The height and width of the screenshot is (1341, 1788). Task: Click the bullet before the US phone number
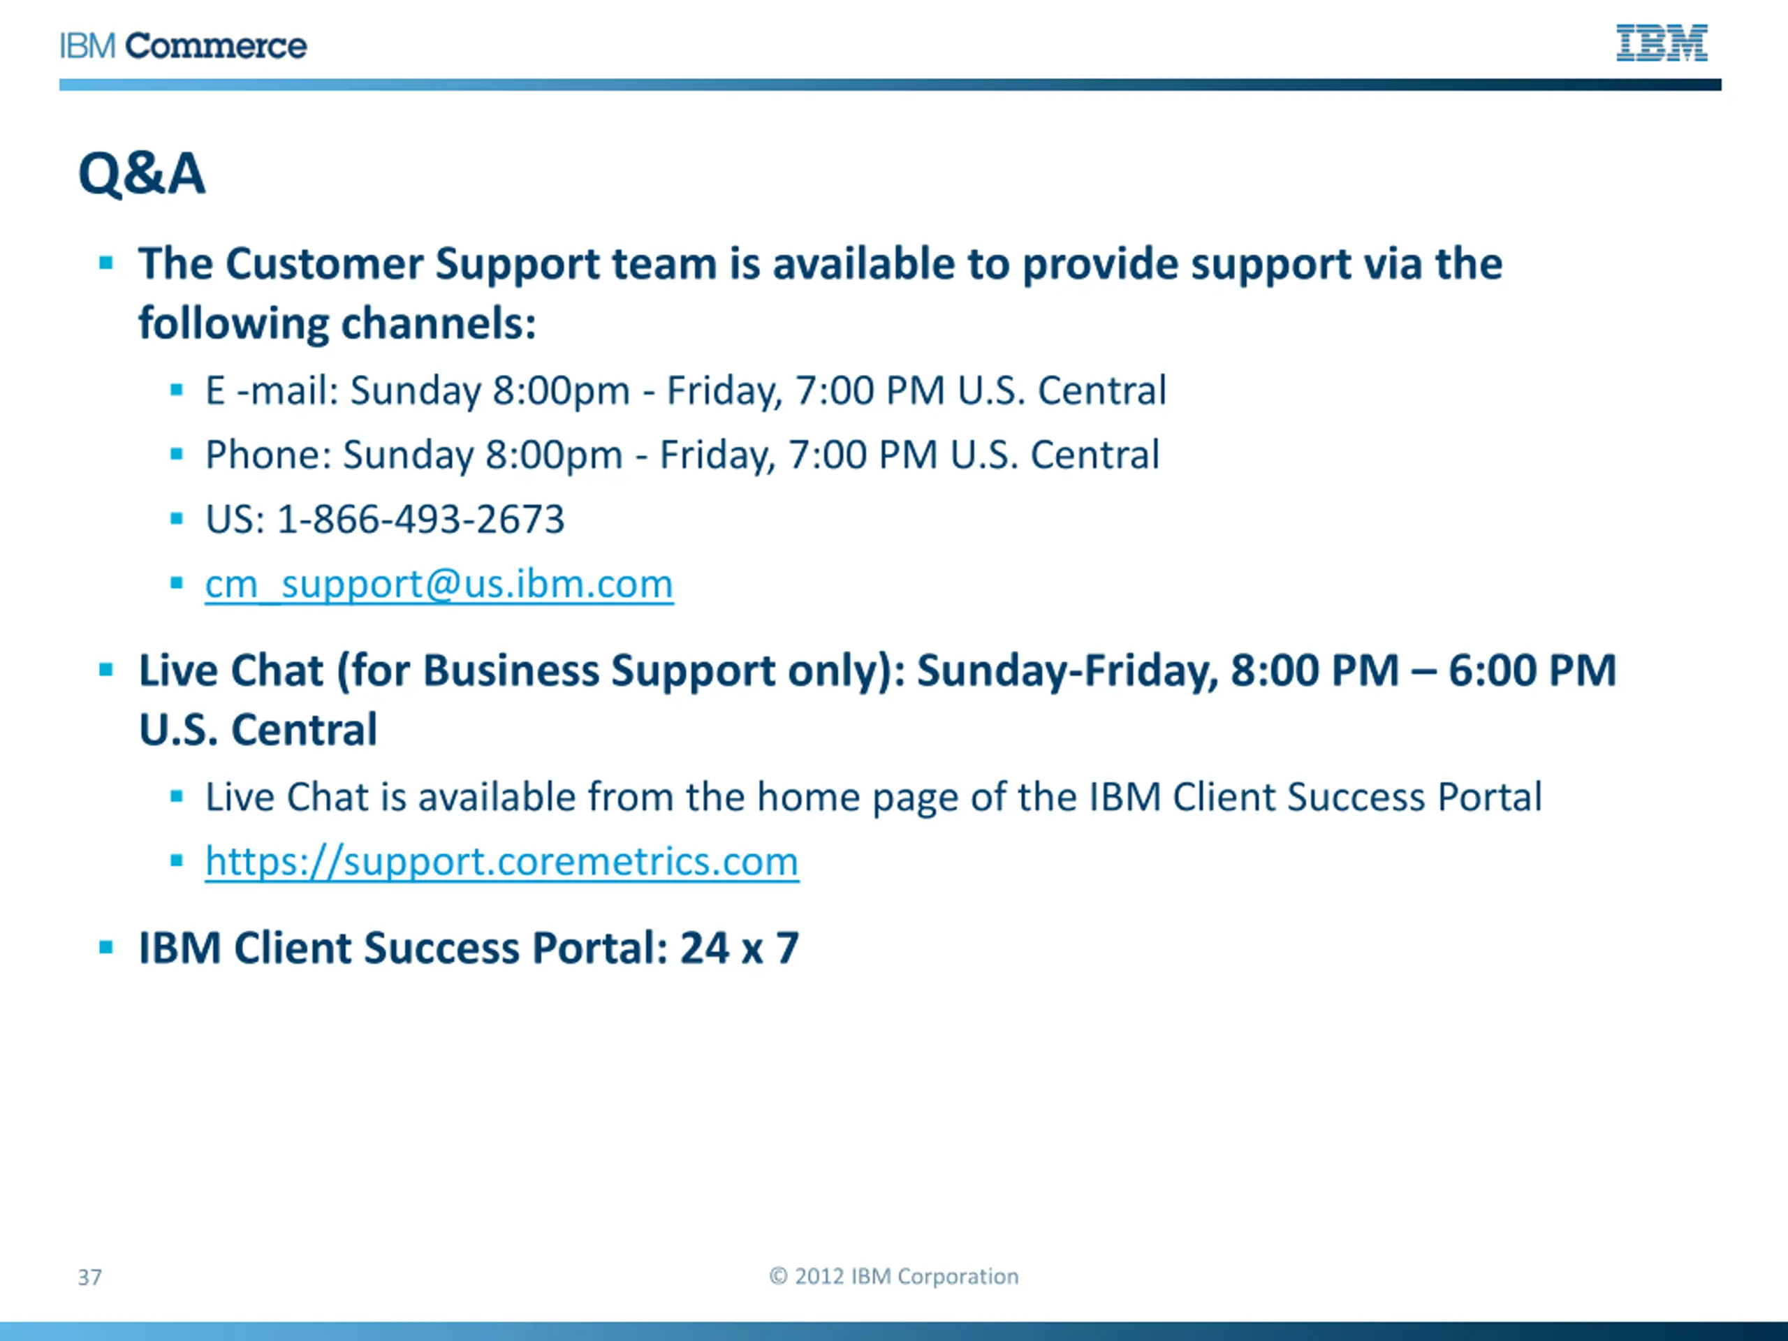click(177, 518)
